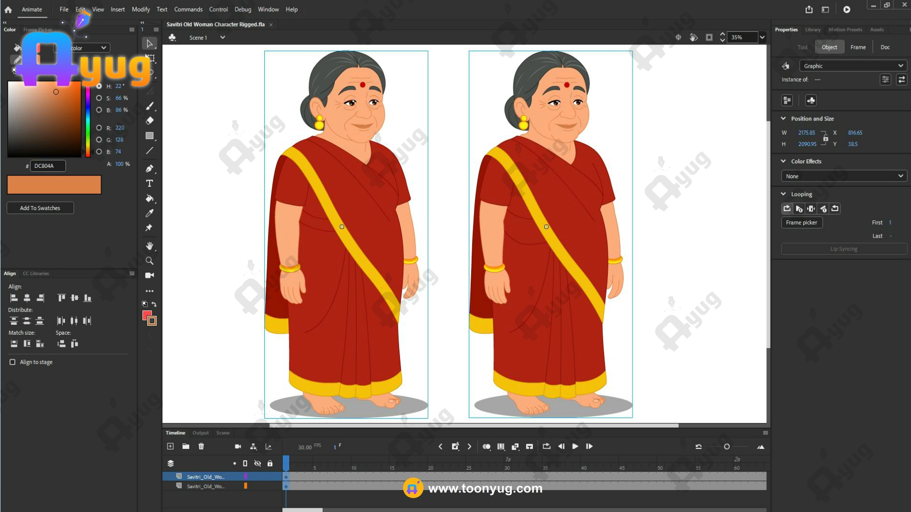This screenshot has height=512, width=911.
Task: Enable Align to stage checkbox
Action: click(x=12, y=362)
